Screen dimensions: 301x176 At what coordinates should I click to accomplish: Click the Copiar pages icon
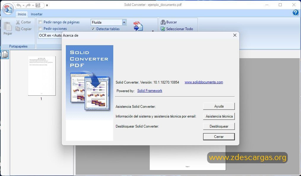point(18,29)
